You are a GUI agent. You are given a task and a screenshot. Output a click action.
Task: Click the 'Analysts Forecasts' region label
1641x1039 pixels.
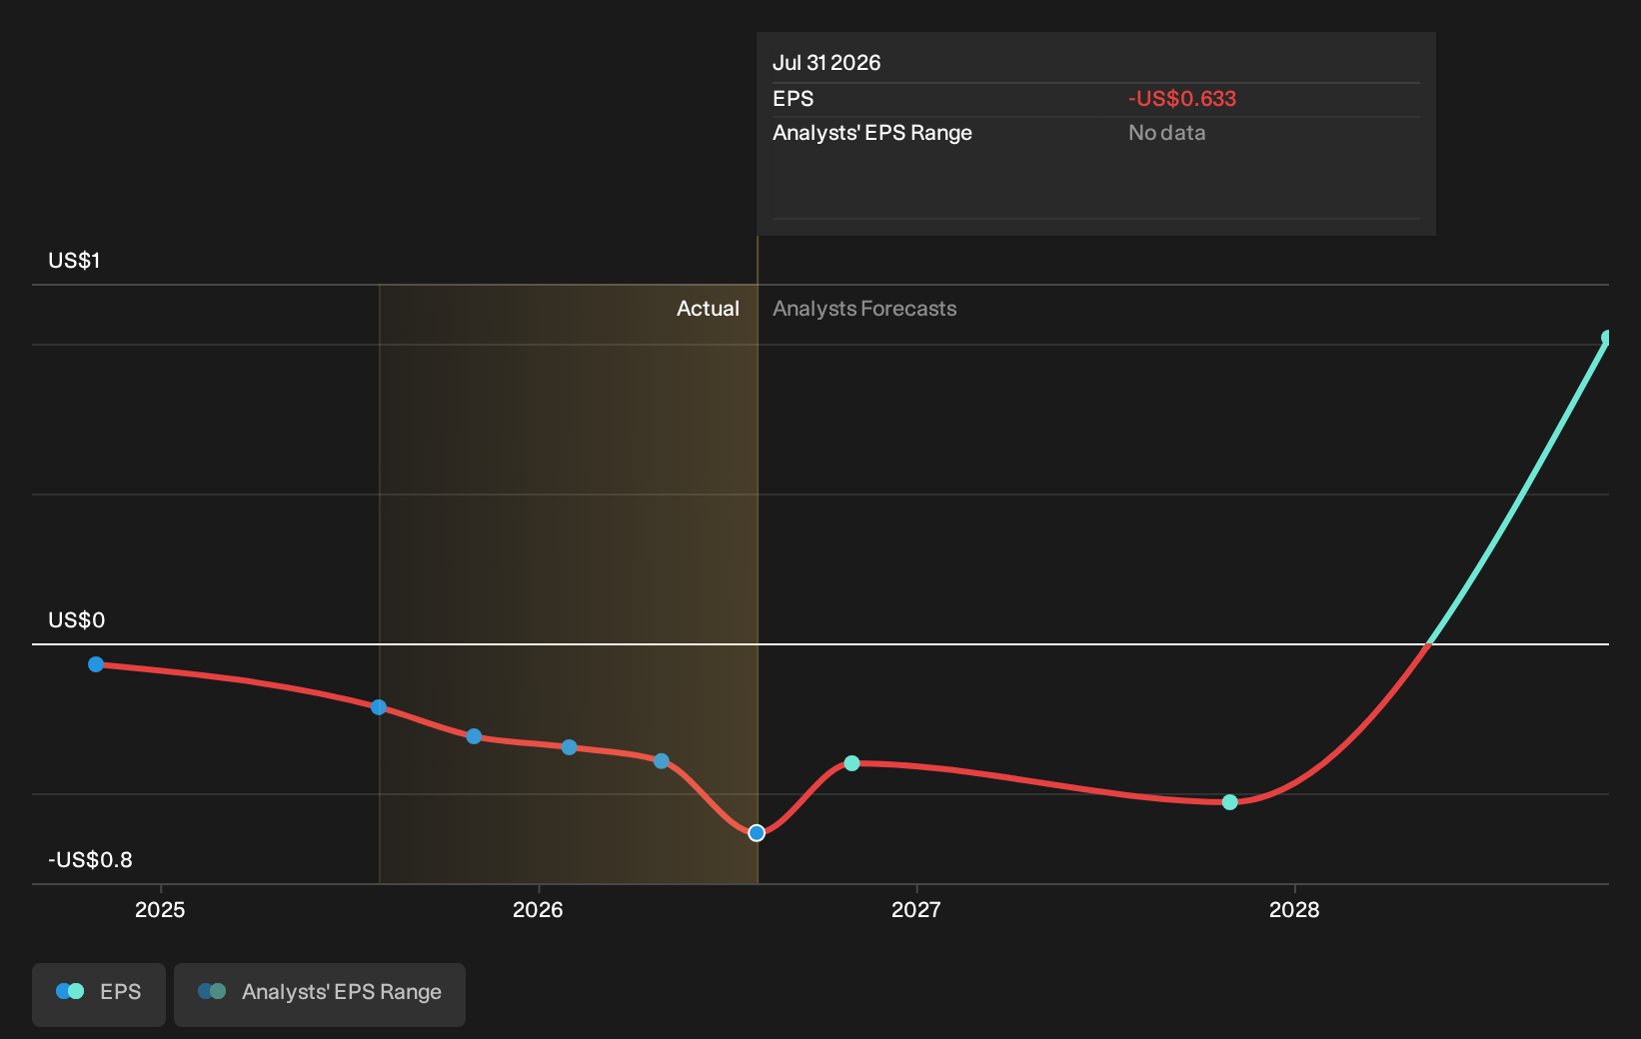(x=864, y=309)
